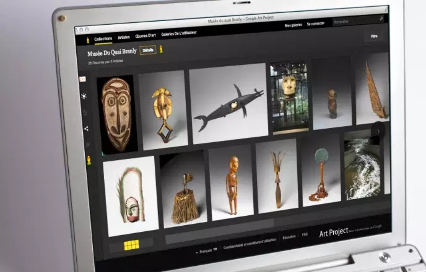Image resolution: width=426 pixels, height=272 pixels.
Task: Open the Œuvres D'art tab
Action: click(146, 36)
